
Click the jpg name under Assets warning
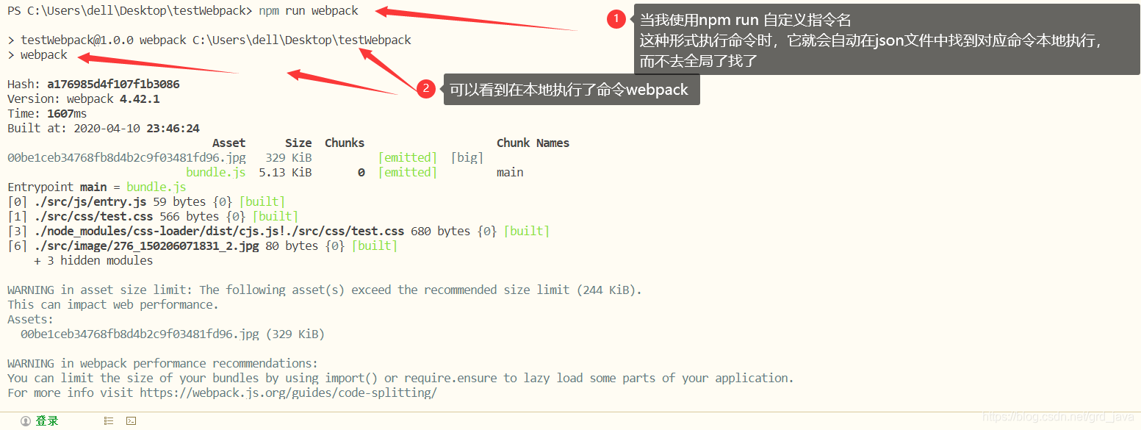[140, 334]
